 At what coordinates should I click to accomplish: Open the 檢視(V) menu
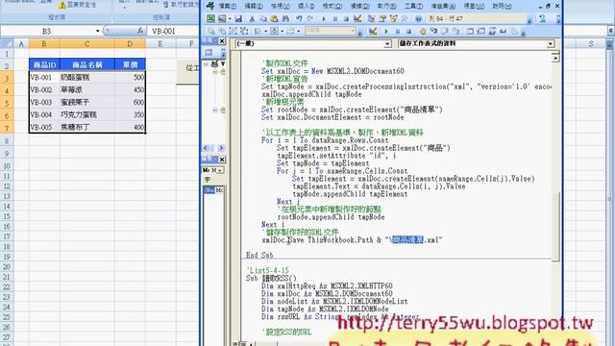pyautogui.click(x=280, y=7)
